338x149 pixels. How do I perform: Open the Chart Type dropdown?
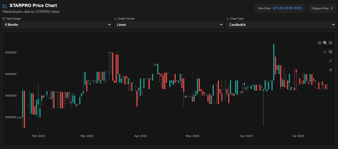(x=281, y=25)
